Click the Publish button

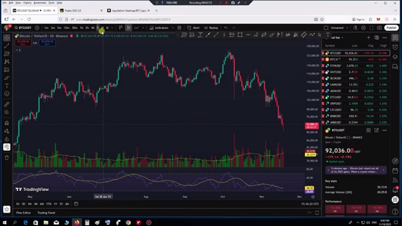pos(391,28)
